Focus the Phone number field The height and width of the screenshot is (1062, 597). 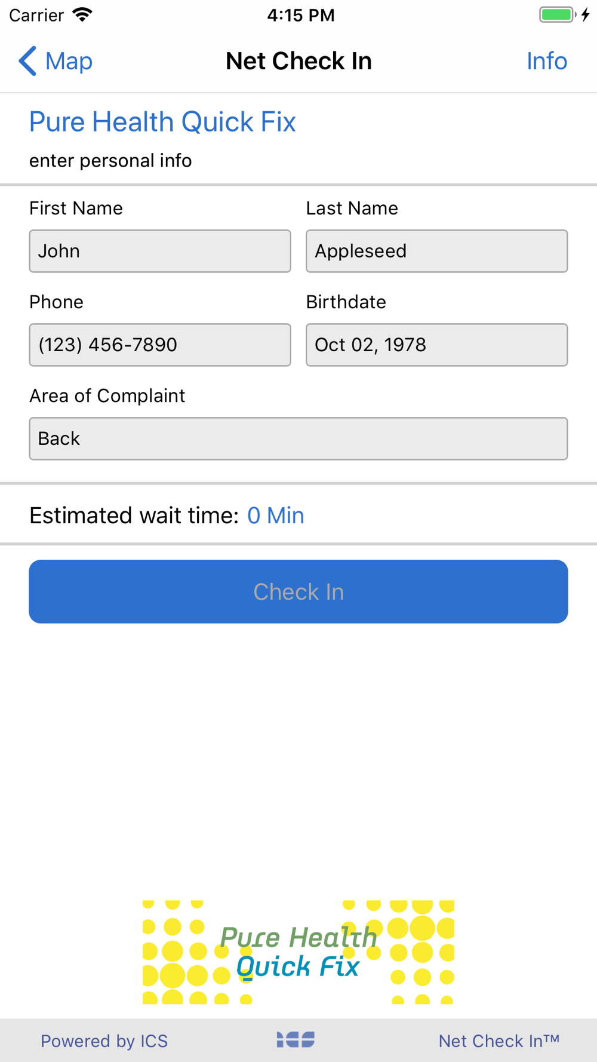[x=160, y=345]
